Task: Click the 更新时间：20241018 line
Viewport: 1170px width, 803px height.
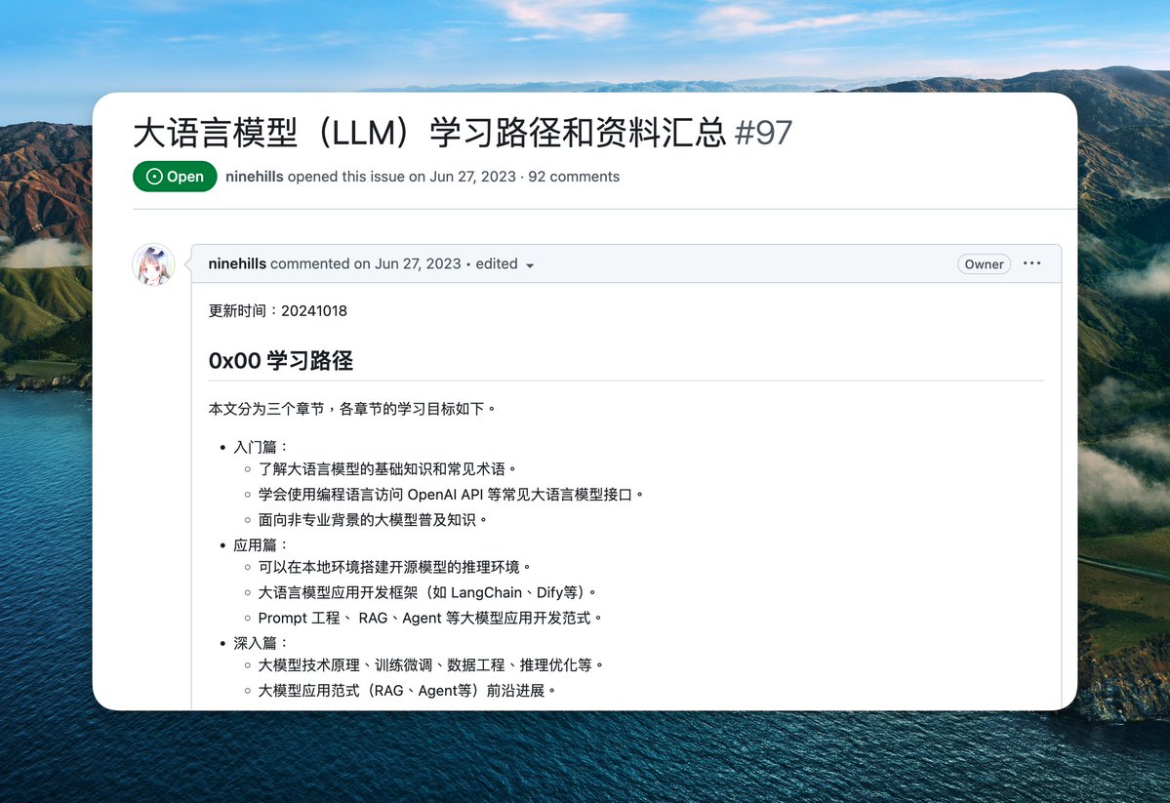Action: pyautogui.click(x=277, y=310)
